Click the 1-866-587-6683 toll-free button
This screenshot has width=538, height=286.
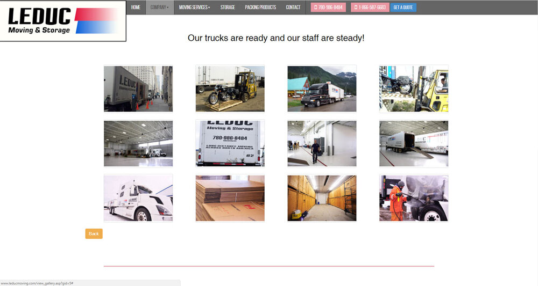point(370,8)
